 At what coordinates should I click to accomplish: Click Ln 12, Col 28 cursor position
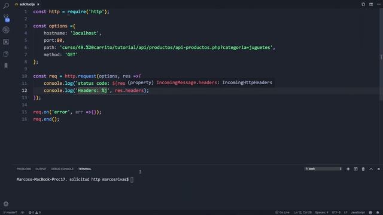303,213
